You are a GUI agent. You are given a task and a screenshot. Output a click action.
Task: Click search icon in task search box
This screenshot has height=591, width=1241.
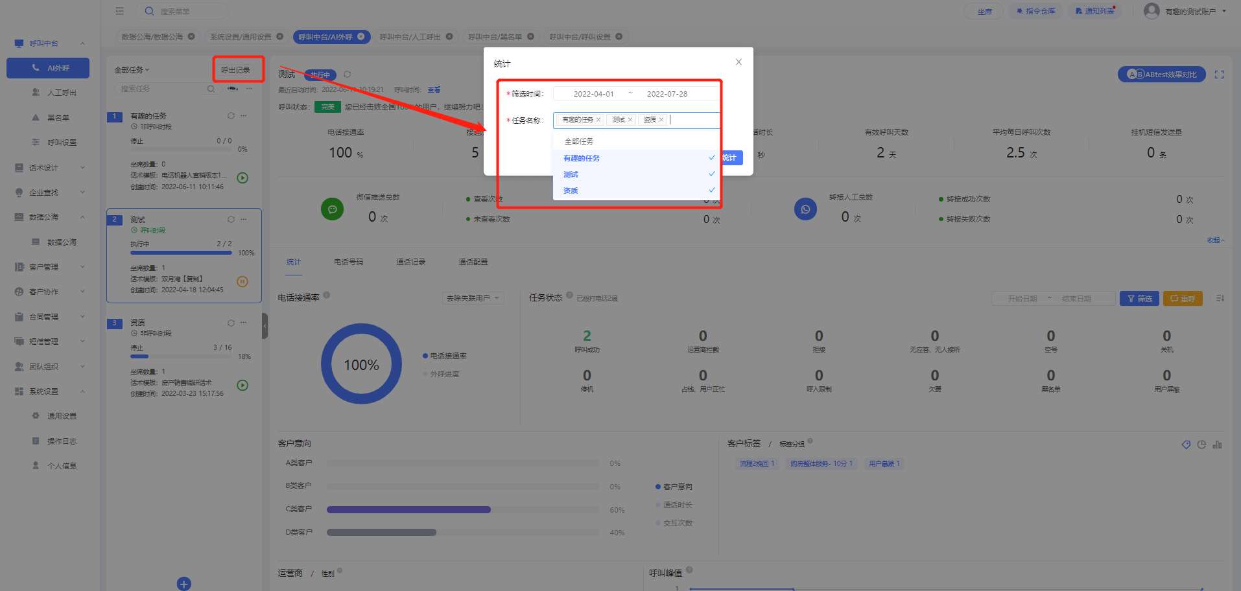211,89
